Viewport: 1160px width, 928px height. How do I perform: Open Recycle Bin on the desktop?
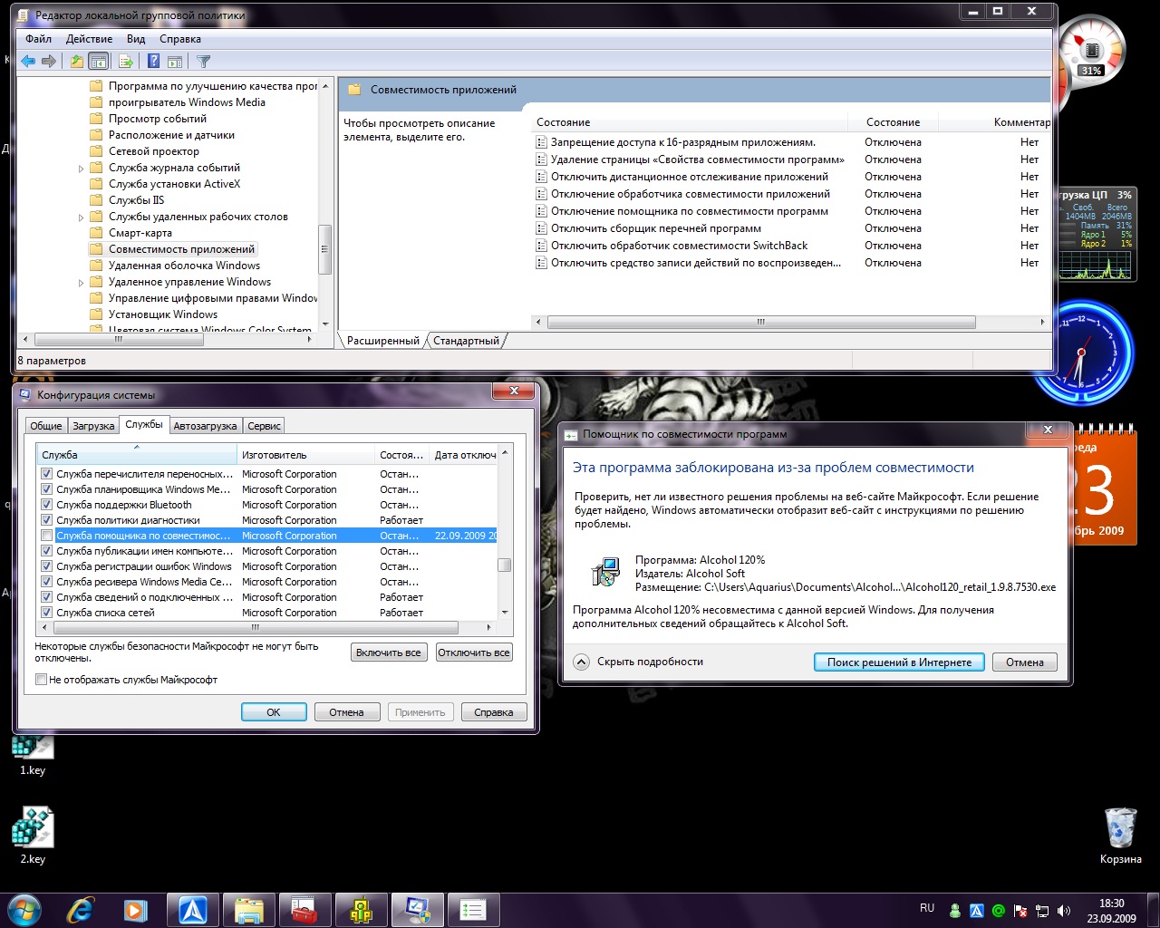click(x=1120, y=829)
